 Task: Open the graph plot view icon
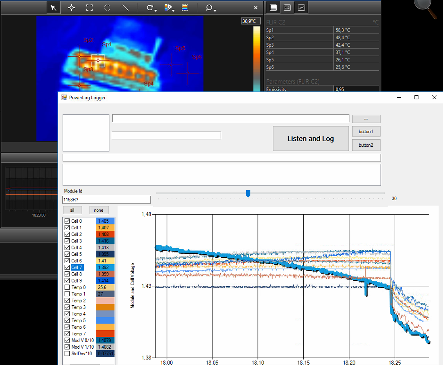(x=301, y=7)
